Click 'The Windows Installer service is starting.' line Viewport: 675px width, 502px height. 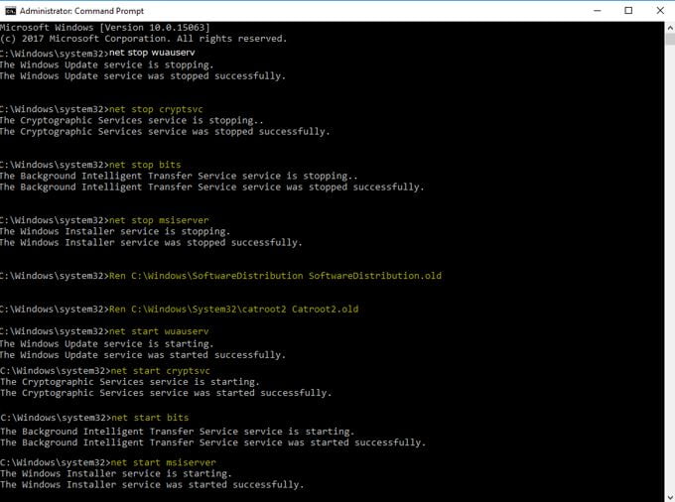click(x=116, y=473)
